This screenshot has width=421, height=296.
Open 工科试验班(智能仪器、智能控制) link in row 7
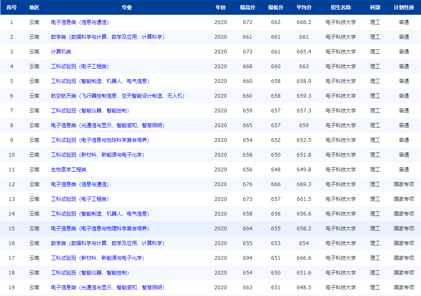pyautogui.click(x=90, y=111)
